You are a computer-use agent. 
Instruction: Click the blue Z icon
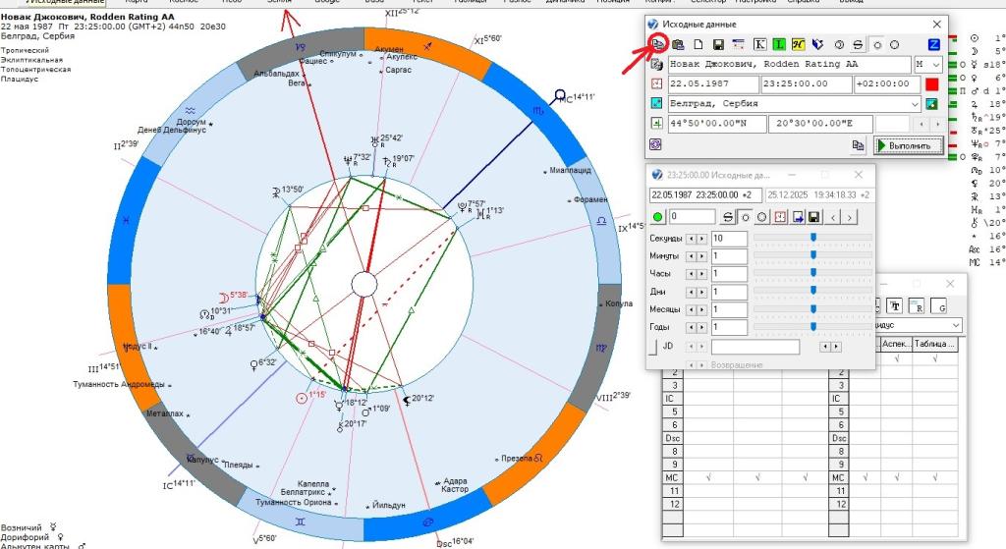tap(933, 44)
